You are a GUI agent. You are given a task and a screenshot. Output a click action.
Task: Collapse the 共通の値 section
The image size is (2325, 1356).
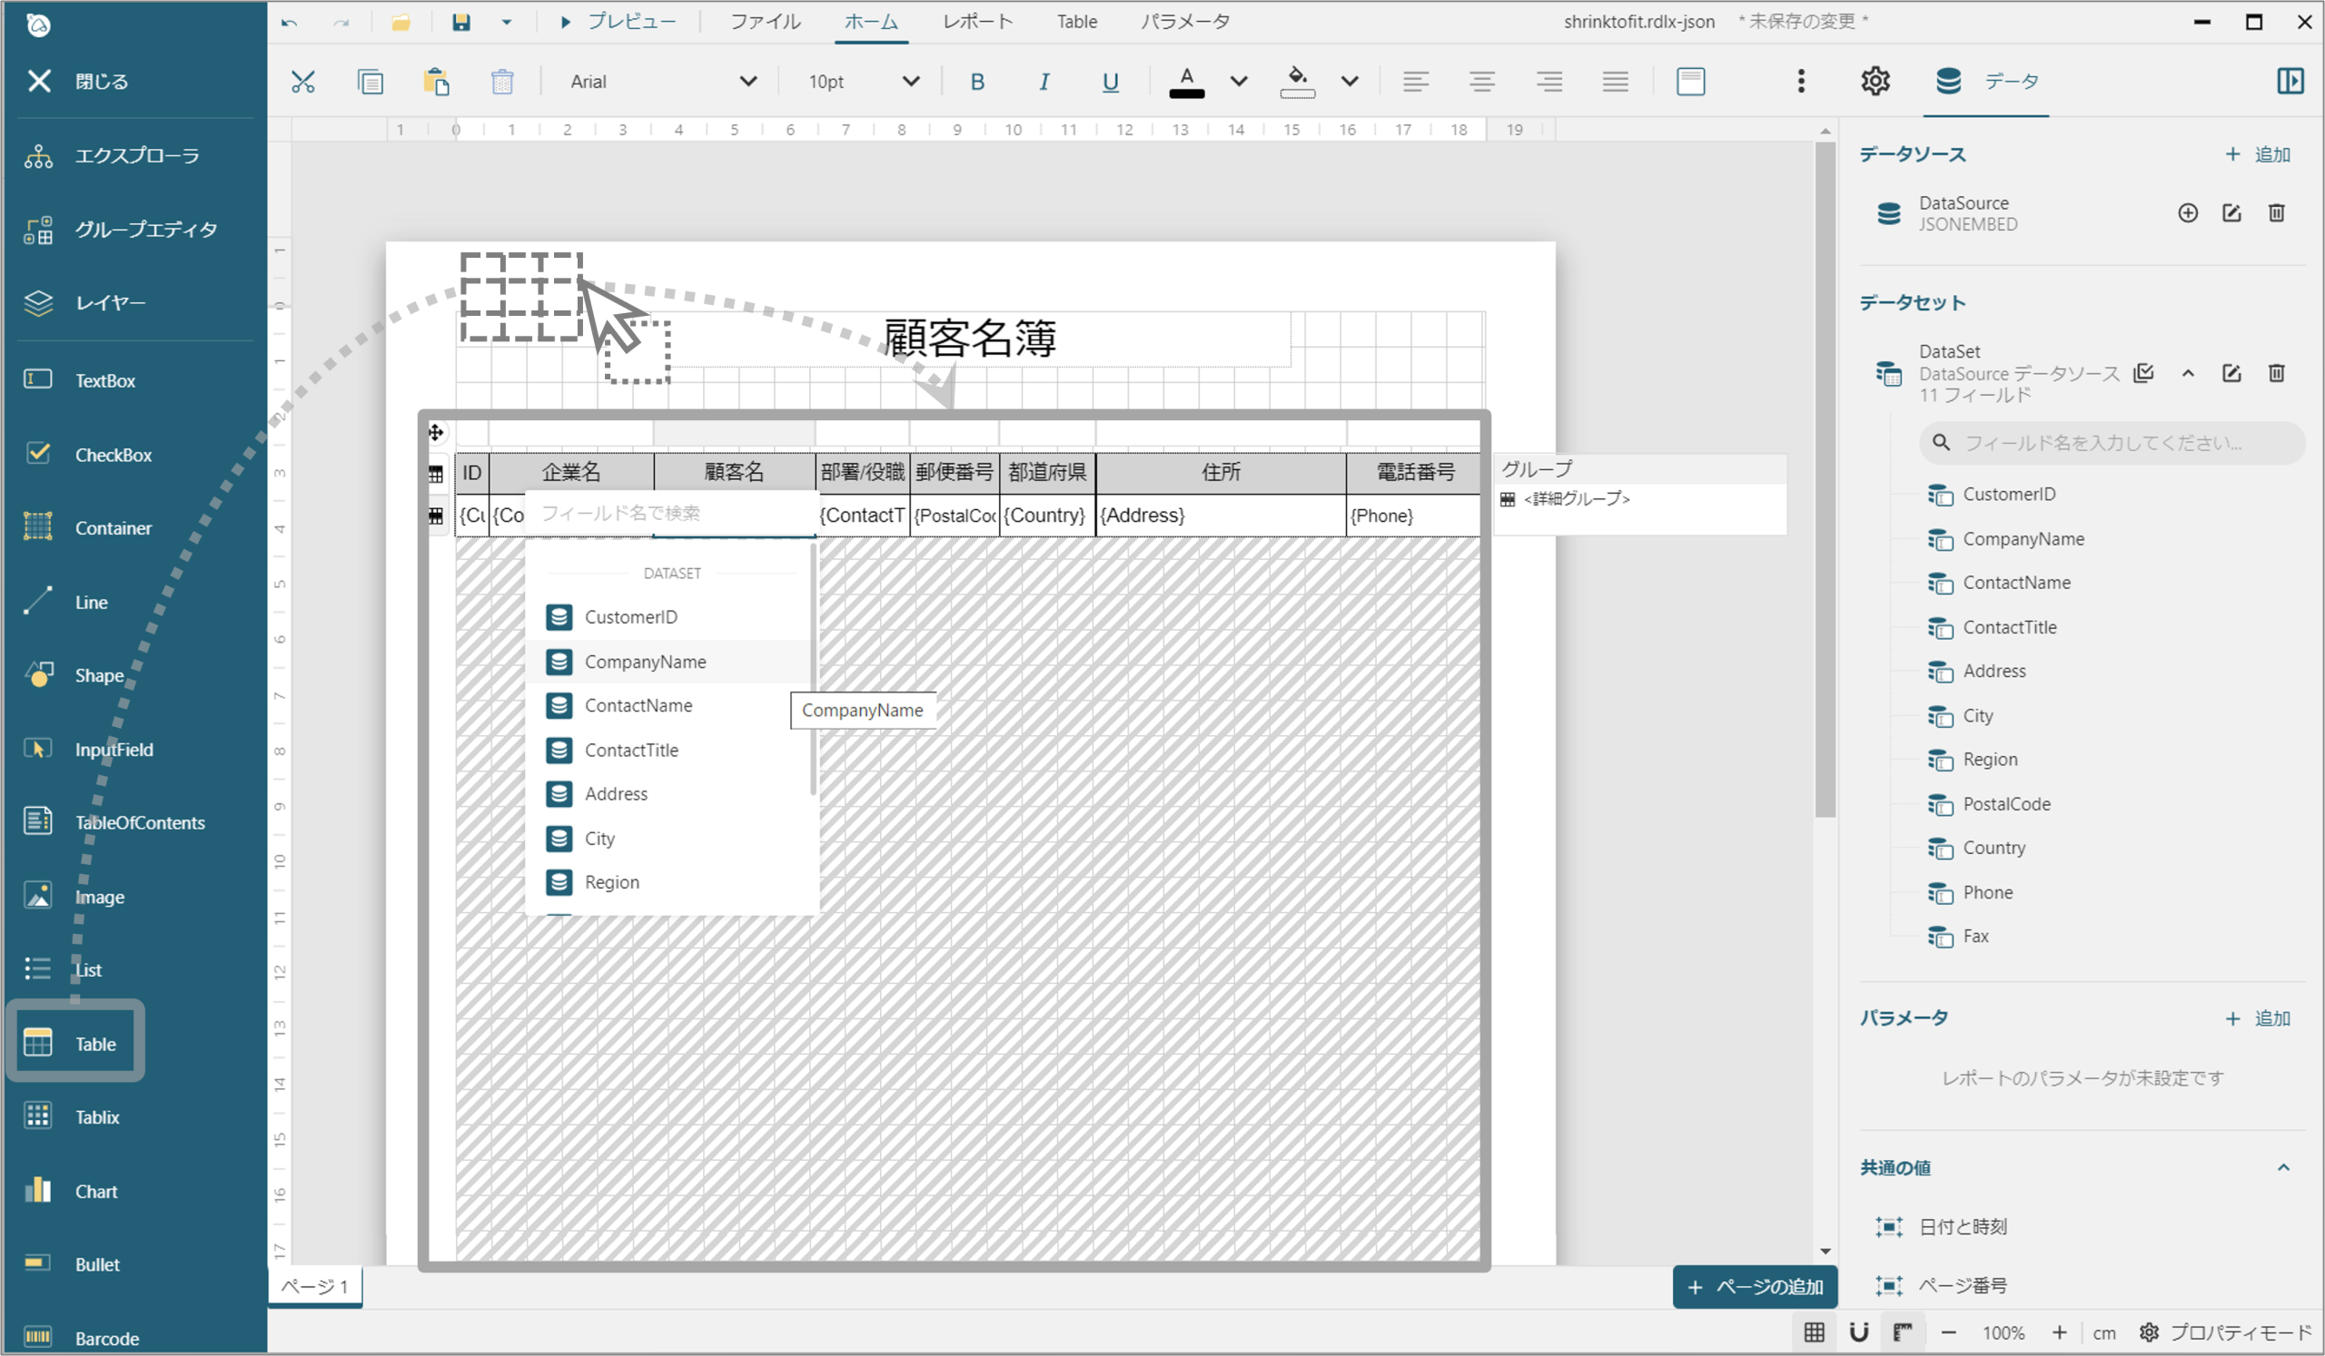click(x=2283, y=1168)
